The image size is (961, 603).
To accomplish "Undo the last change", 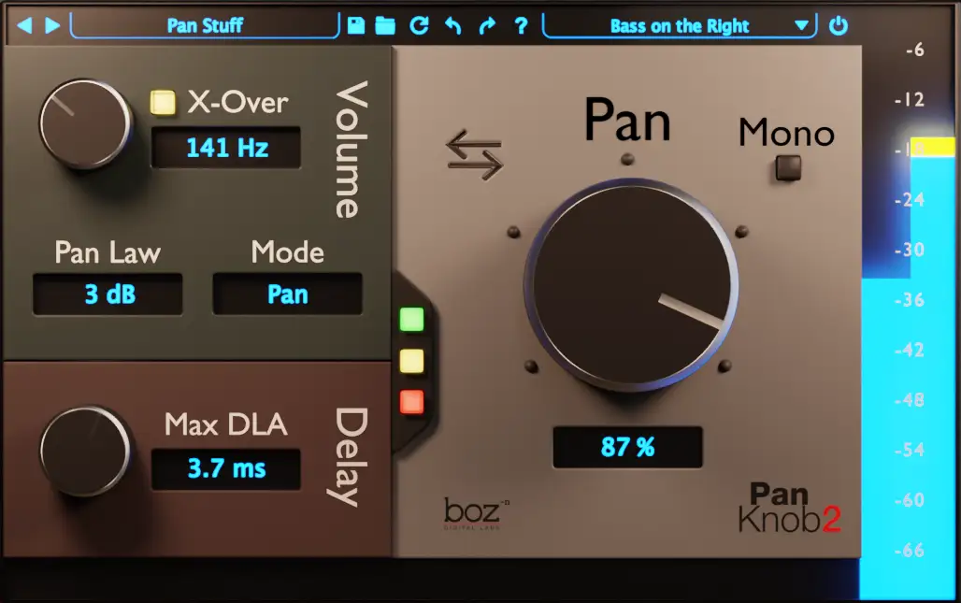I will [x=453, y=25].
